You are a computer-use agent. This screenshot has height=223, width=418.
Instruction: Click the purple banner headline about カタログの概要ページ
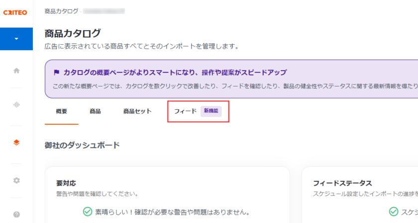(175, 73)
